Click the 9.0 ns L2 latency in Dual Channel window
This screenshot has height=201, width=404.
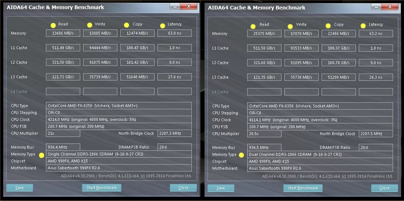point(376,63)
